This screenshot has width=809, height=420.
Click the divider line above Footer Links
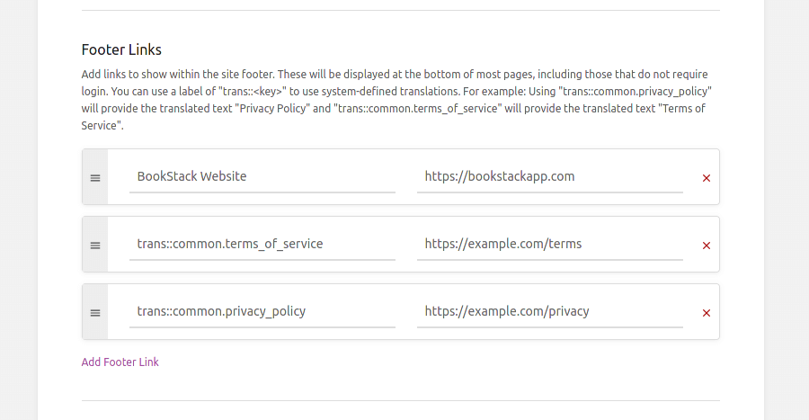[x=400, y=11]
